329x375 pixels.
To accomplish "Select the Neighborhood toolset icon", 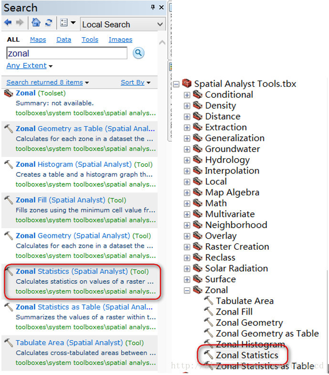I will [x=198, y=225].
